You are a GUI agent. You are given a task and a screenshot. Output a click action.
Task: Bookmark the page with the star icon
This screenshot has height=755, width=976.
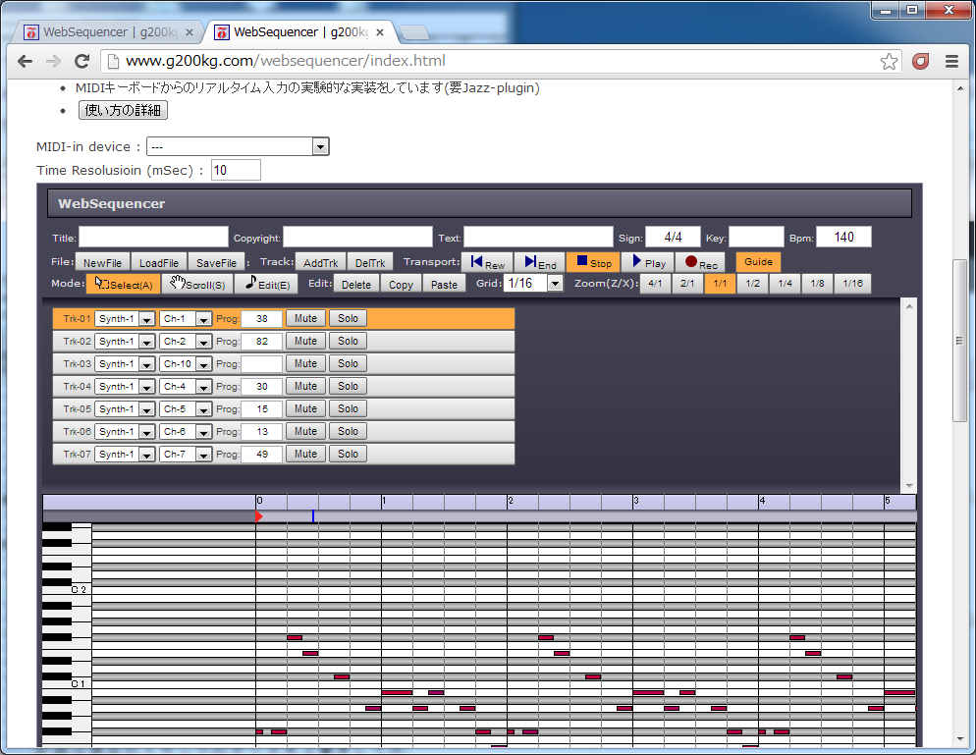tap(889, 61)
